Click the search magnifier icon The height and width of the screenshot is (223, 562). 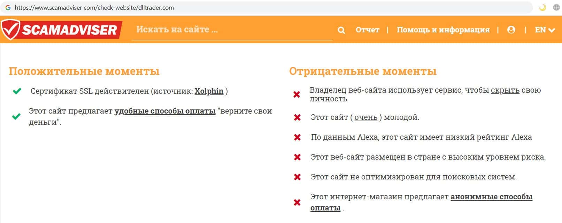pos(341,30)
